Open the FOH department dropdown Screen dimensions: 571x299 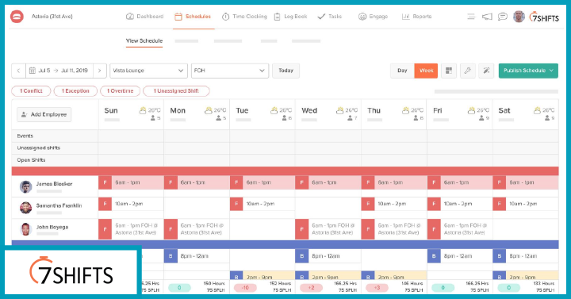[230, 71]
